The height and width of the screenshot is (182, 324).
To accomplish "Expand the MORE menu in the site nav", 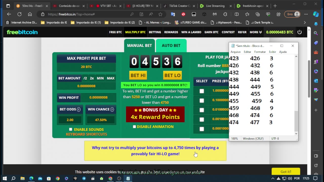I will [256, 32].
